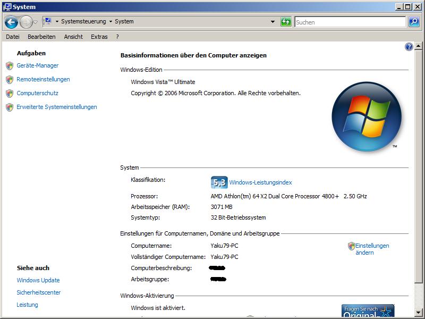Click the 3071 MB RAM value
The image size is (425, 319).
pos(222,207)
